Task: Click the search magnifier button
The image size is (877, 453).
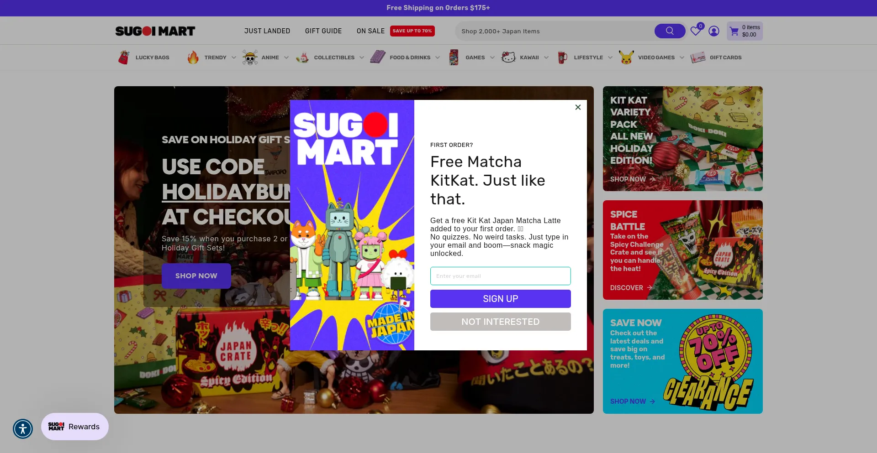Action: point(670,31)
